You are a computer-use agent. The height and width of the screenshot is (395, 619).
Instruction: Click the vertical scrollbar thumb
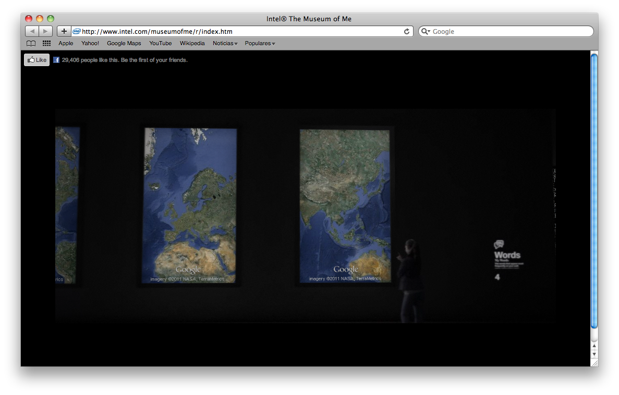tap(594, 190)
